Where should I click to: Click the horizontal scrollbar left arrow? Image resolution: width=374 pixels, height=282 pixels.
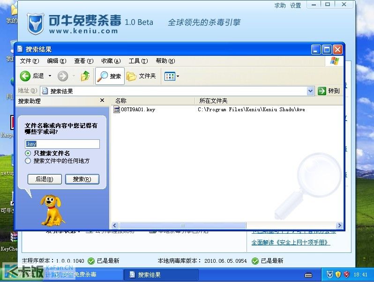[115, 225]
